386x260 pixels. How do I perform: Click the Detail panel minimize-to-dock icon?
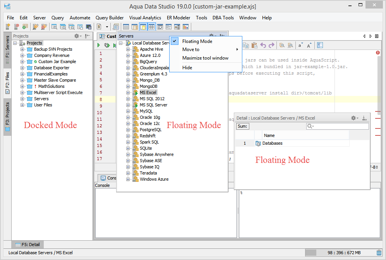(x=364, y=118)
